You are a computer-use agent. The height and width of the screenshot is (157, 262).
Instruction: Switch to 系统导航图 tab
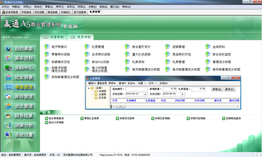[x=10, y=12]
